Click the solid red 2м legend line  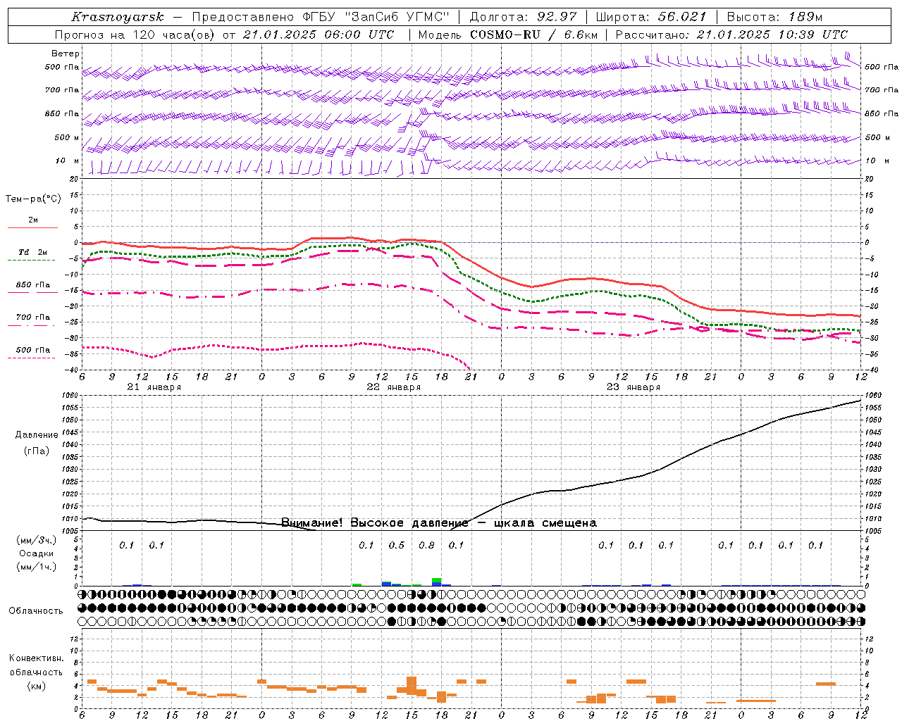click(x=32, y=227)
